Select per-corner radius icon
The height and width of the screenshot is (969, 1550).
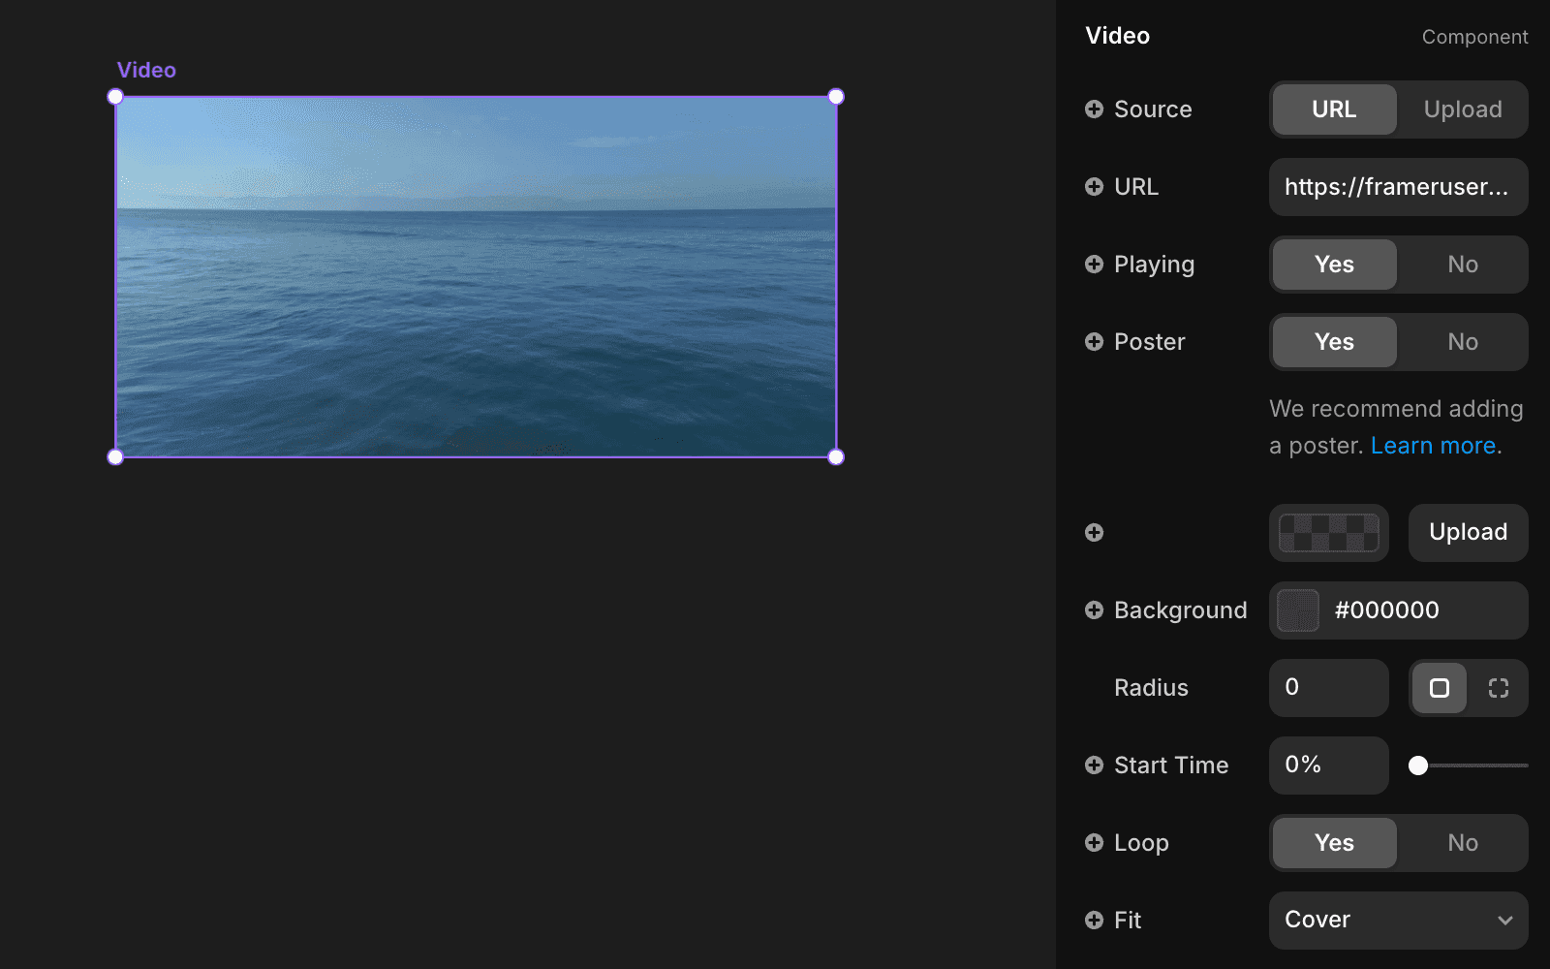click(1499, 688)
